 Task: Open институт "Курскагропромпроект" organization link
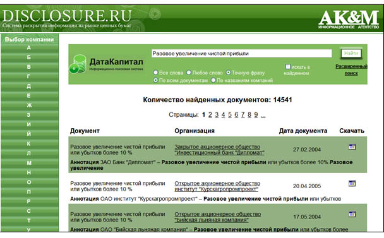pos(217,186)
